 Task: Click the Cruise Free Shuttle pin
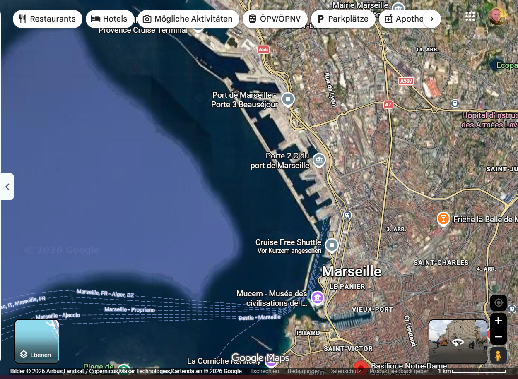pyautogui.click(x=332, y=246)
